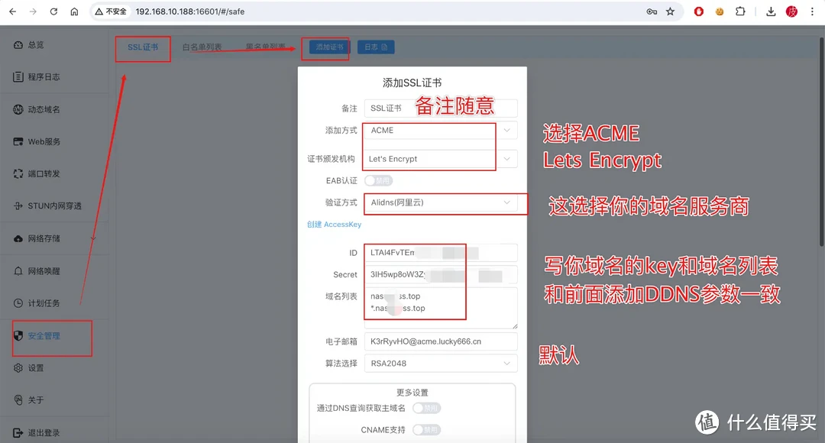The height and width of the screenshot is (443, 825).
Task: Open the Web服务 sidebar icon
Action: point(18,142)
